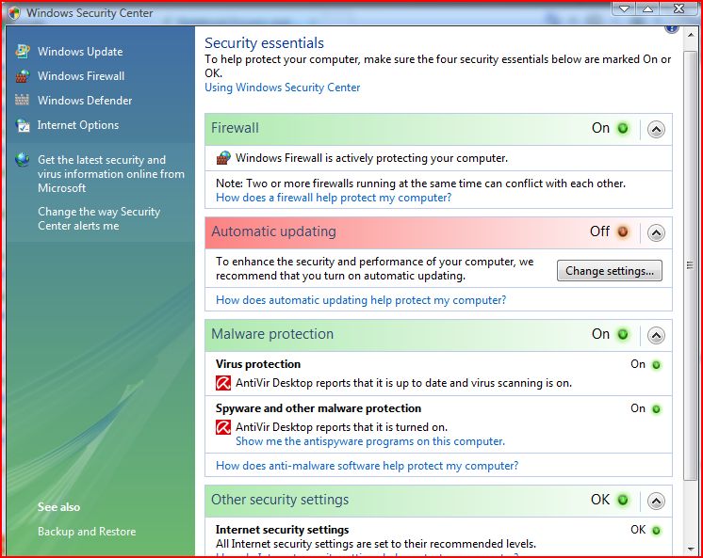Click the green Firewall On status light
The width and height of the screenshot is (703, 558).
pos(623,128)
